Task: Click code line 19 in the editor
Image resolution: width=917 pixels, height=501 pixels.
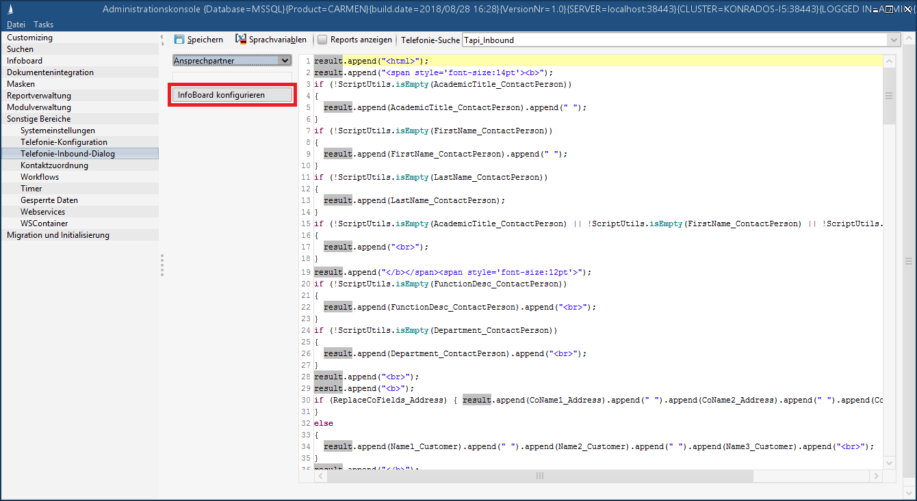Action: (x=452, y=272)
